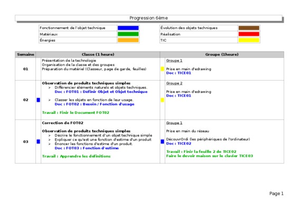Screen dimensions: 299x211
Task: Click the Progression 6ème title bar
Action: 148,18
